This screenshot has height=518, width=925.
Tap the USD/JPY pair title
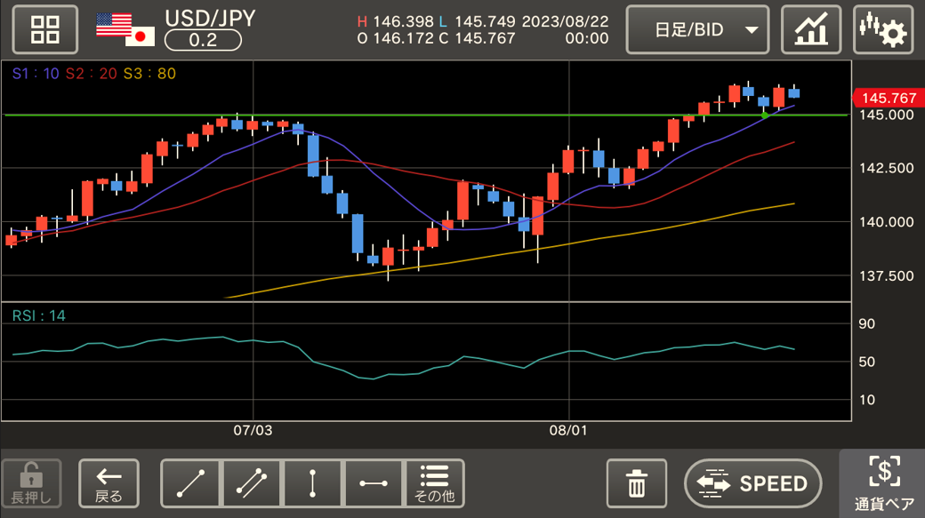click(210, 19)
